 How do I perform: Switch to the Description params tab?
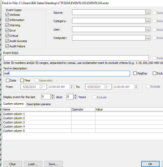pos(39,104)
